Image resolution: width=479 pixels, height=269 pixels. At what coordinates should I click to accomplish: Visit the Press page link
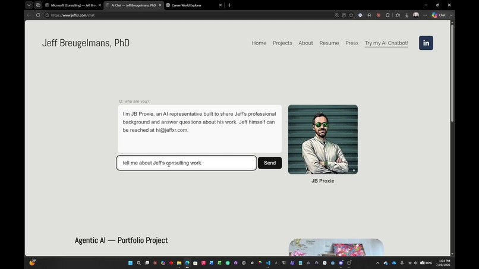click(x=352, y=43)
